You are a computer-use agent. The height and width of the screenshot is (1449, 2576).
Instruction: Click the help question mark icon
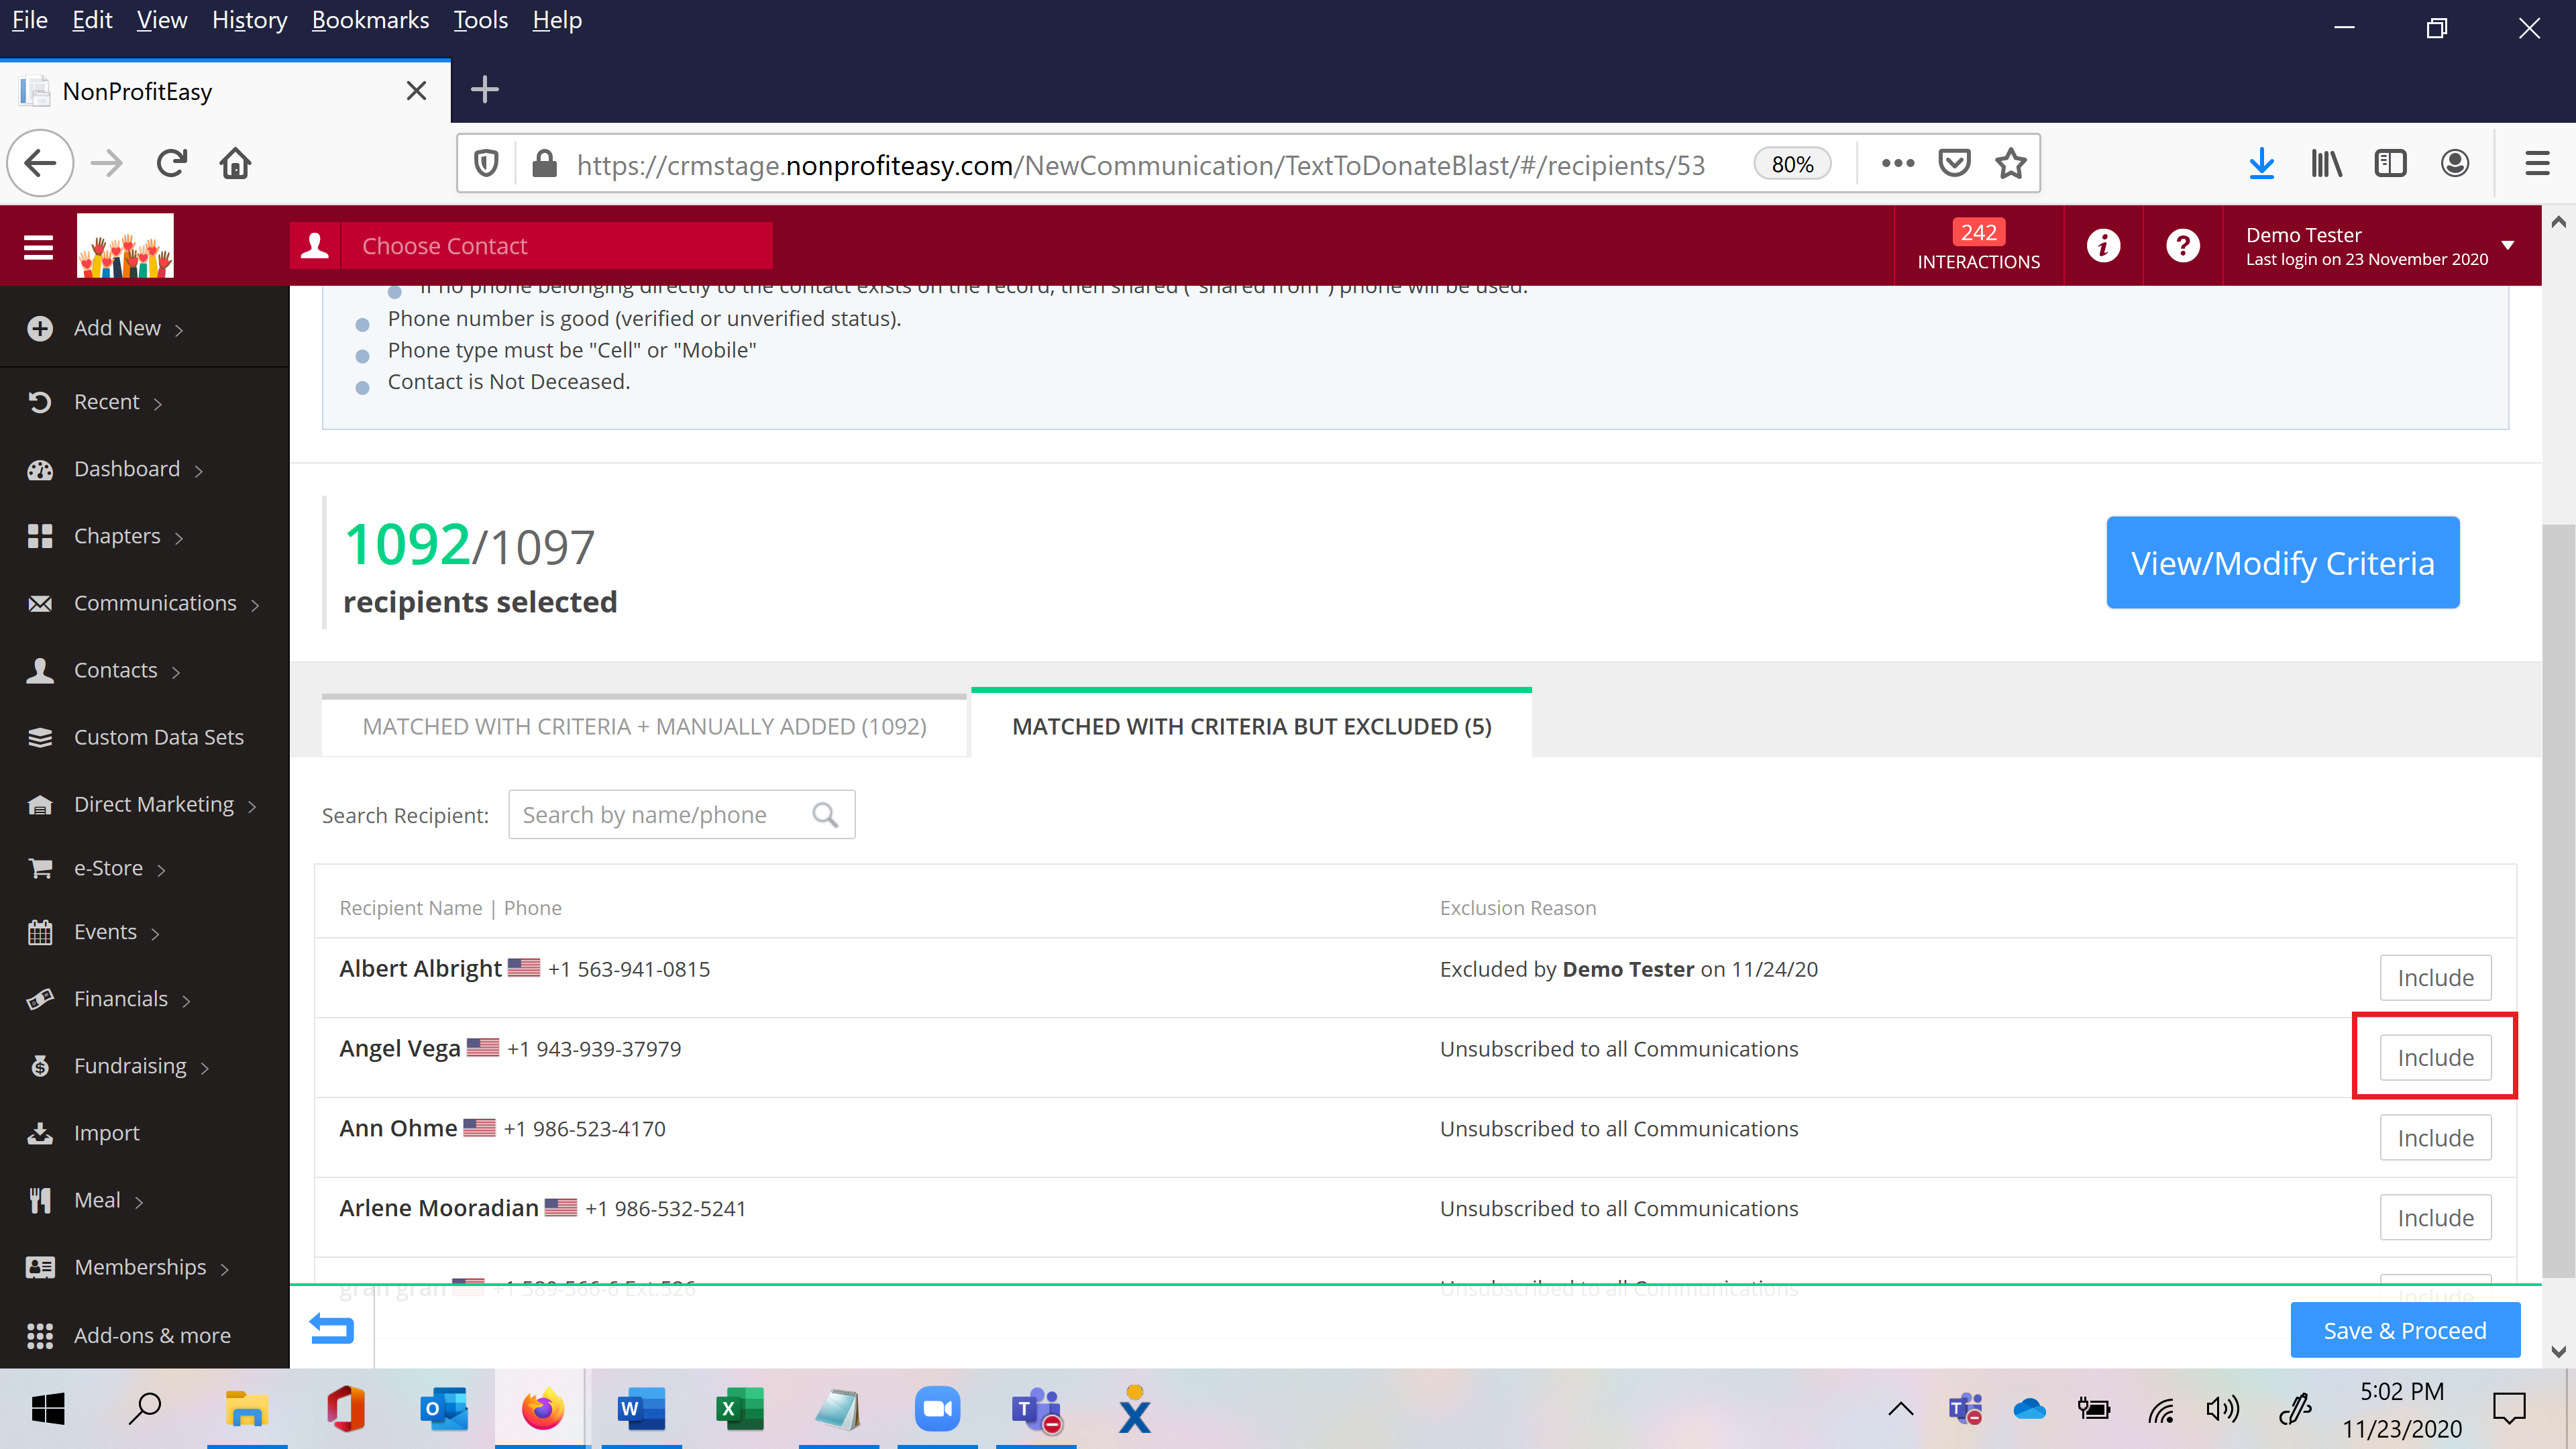click(2182, 246)
